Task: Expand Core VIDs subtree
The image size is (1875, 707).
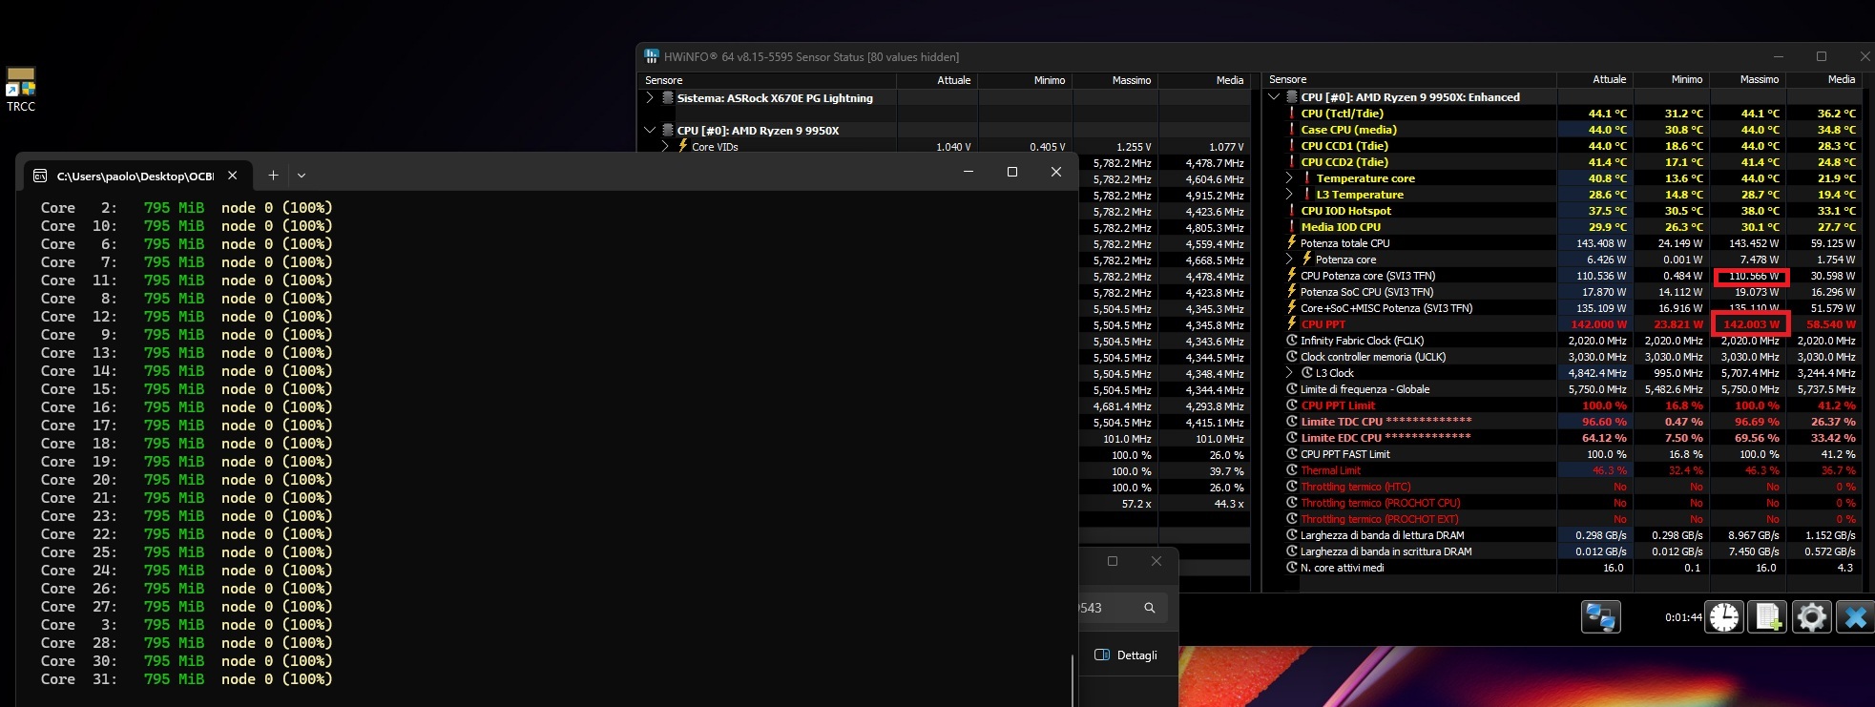Action: [666, 147]
